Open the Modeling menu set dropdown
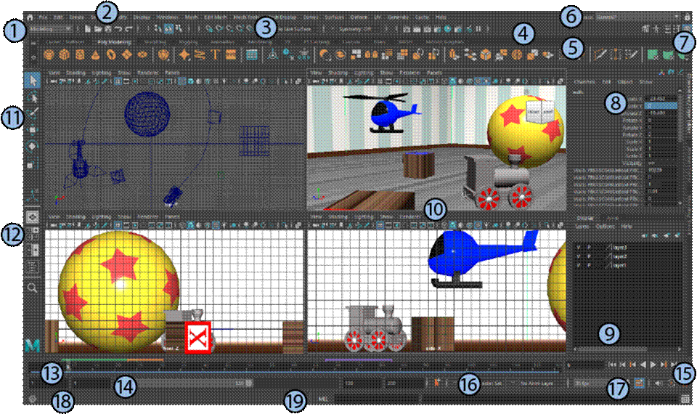 pyautogui.click(x=51, y=29)
